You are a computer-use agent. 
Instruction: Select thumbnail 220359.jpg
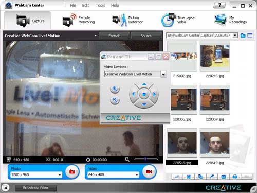coord(215,99)
